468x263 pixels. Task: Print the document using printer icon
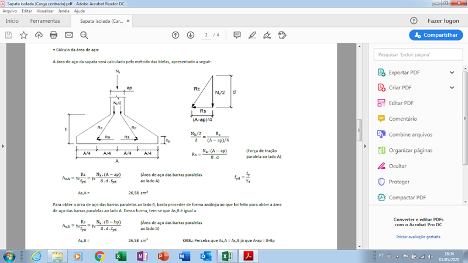click(x=53, y=35)
